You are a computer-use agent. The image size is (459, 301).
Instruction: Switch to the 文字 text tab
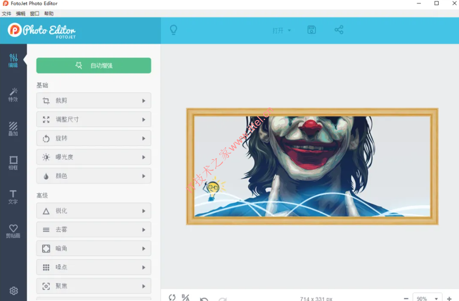pos(13,197)
